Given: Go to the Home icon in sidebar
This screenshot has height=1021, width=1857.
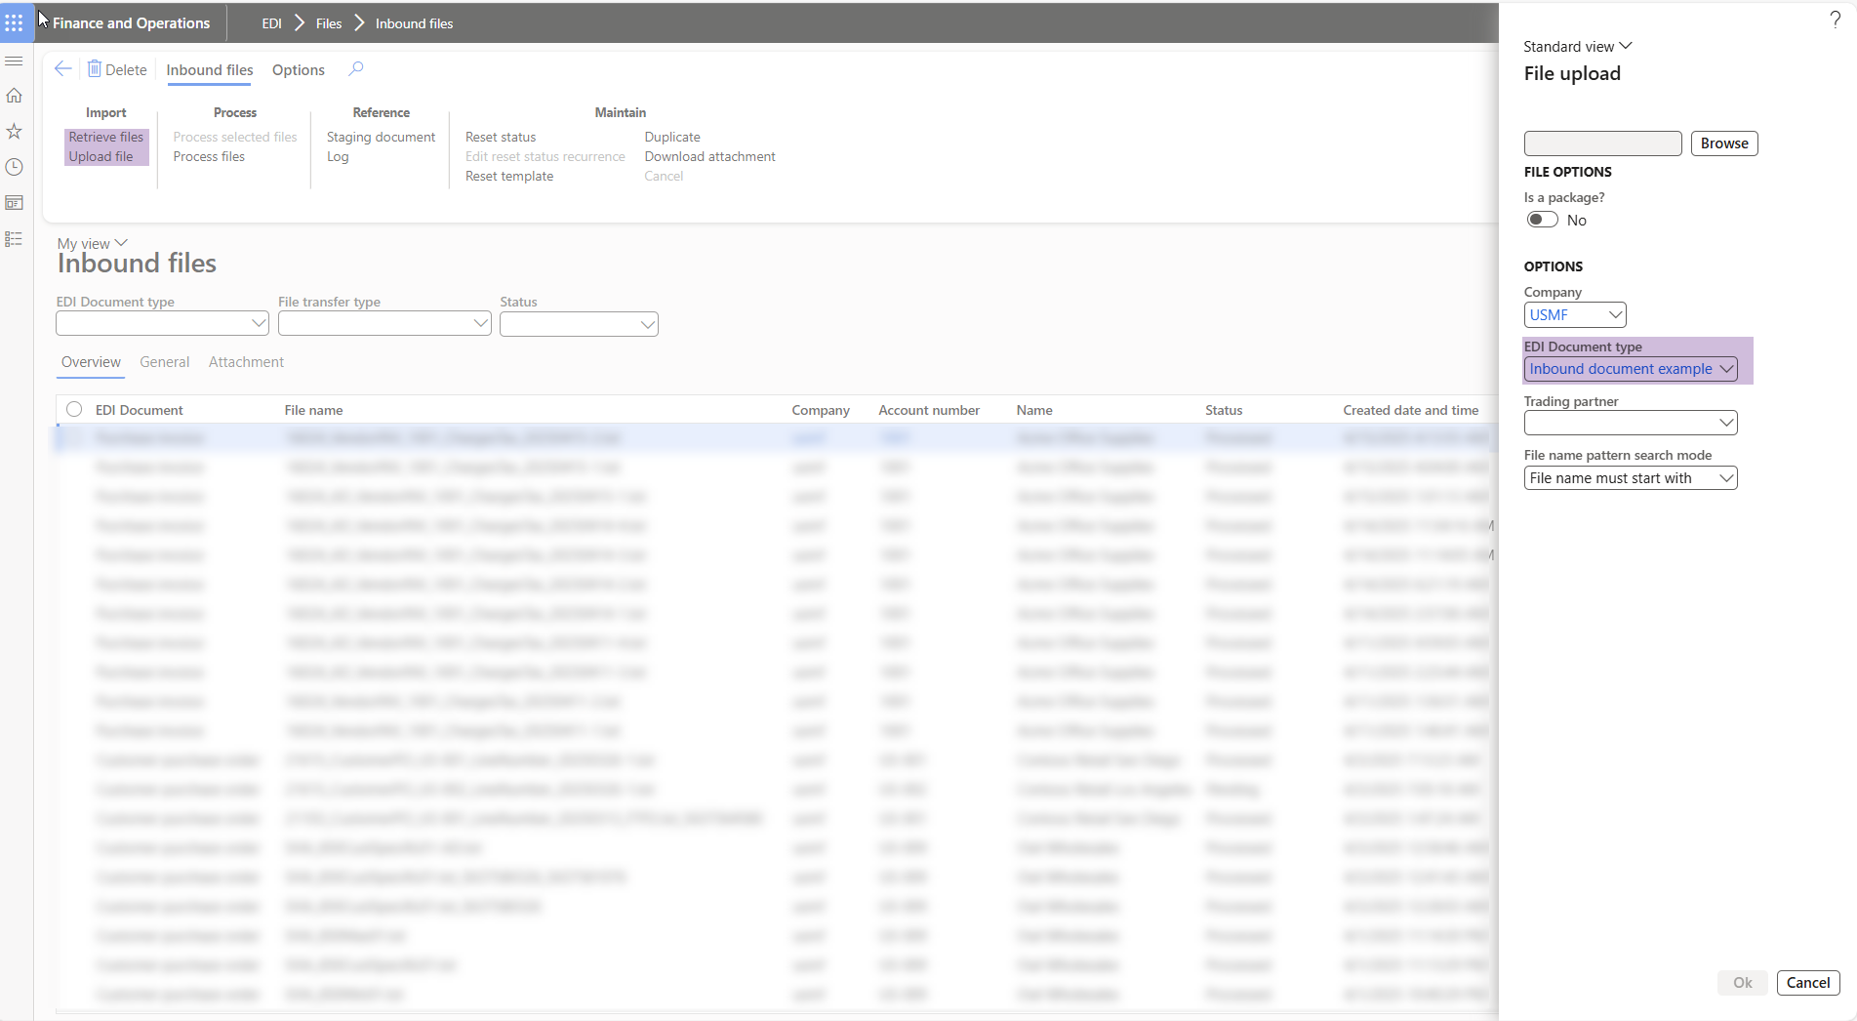Looking at the screenshot, I should (x=15, y=96).
